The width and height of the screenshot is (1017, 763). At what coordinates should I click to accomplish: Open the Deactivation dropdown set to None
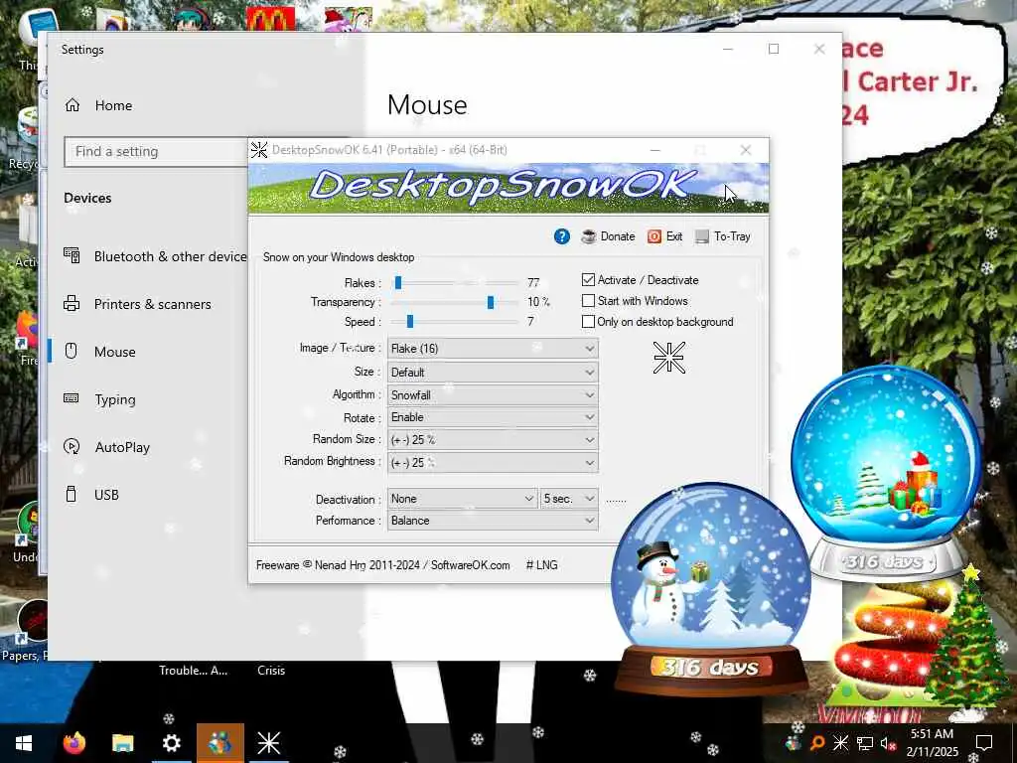(x=462, y=499)
